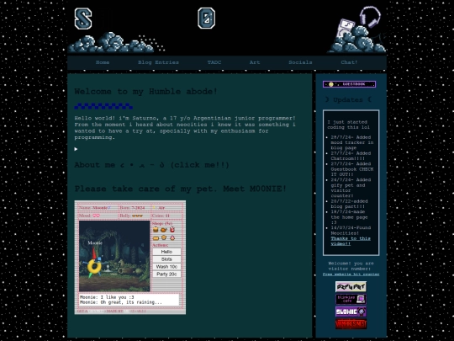Click the Guestbook banner
This screenshot has width=454, height=341.
[x=349, y=84]
